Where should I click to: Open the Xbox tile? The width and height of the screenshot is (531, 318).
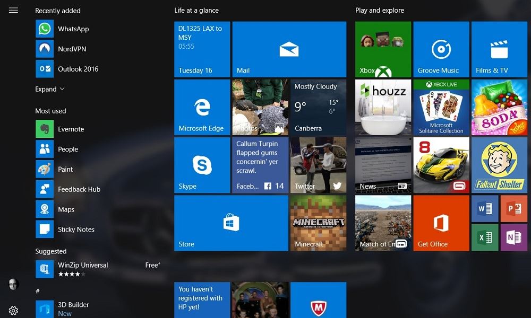[x=383, y=49]
